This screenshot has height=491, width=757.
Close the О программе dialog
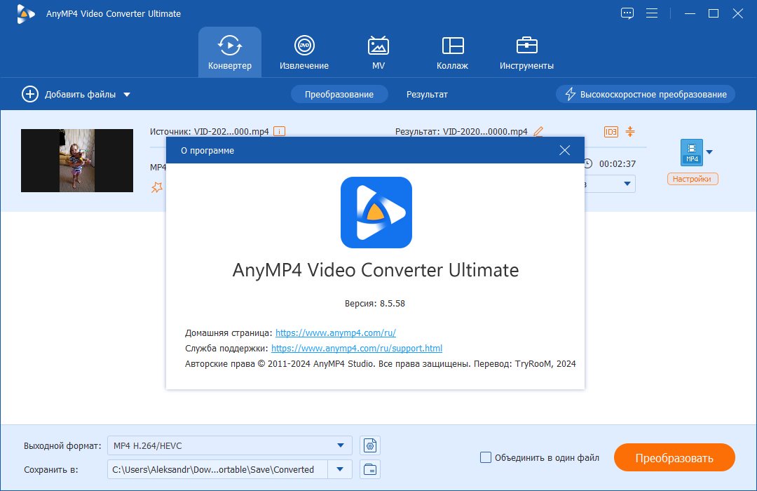point(564,150)
